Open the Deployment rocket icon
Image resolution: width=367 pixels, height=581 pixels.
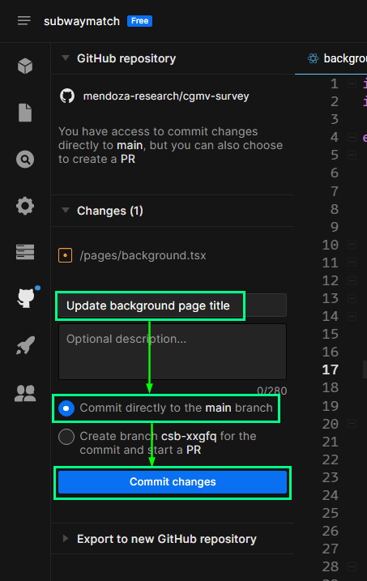pos(26,345)
